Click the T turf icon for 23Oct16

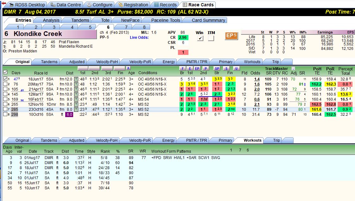[x=76, y=109]
